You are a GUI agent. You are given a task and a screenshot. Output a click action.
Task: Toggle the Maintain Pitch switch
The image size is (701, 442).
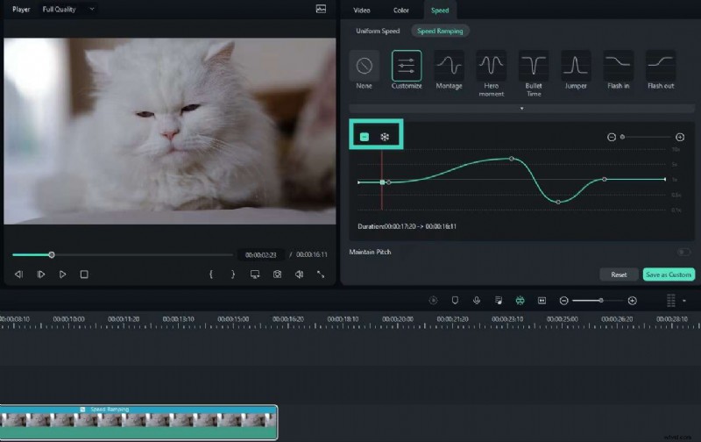[685, 253]
